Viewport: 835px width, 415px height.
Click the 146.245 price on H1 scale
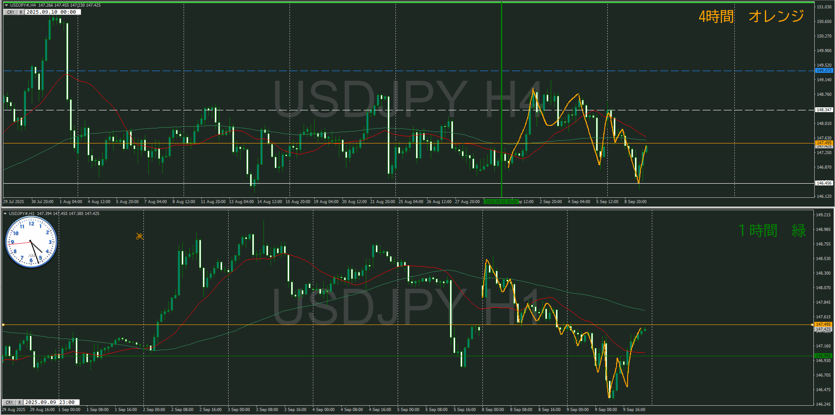tap(824, 404)
